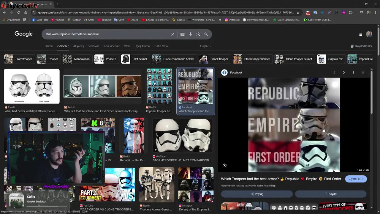Show previous image in preview panel
The width and height of the screenshot is (380, 214).
point(334,73)
